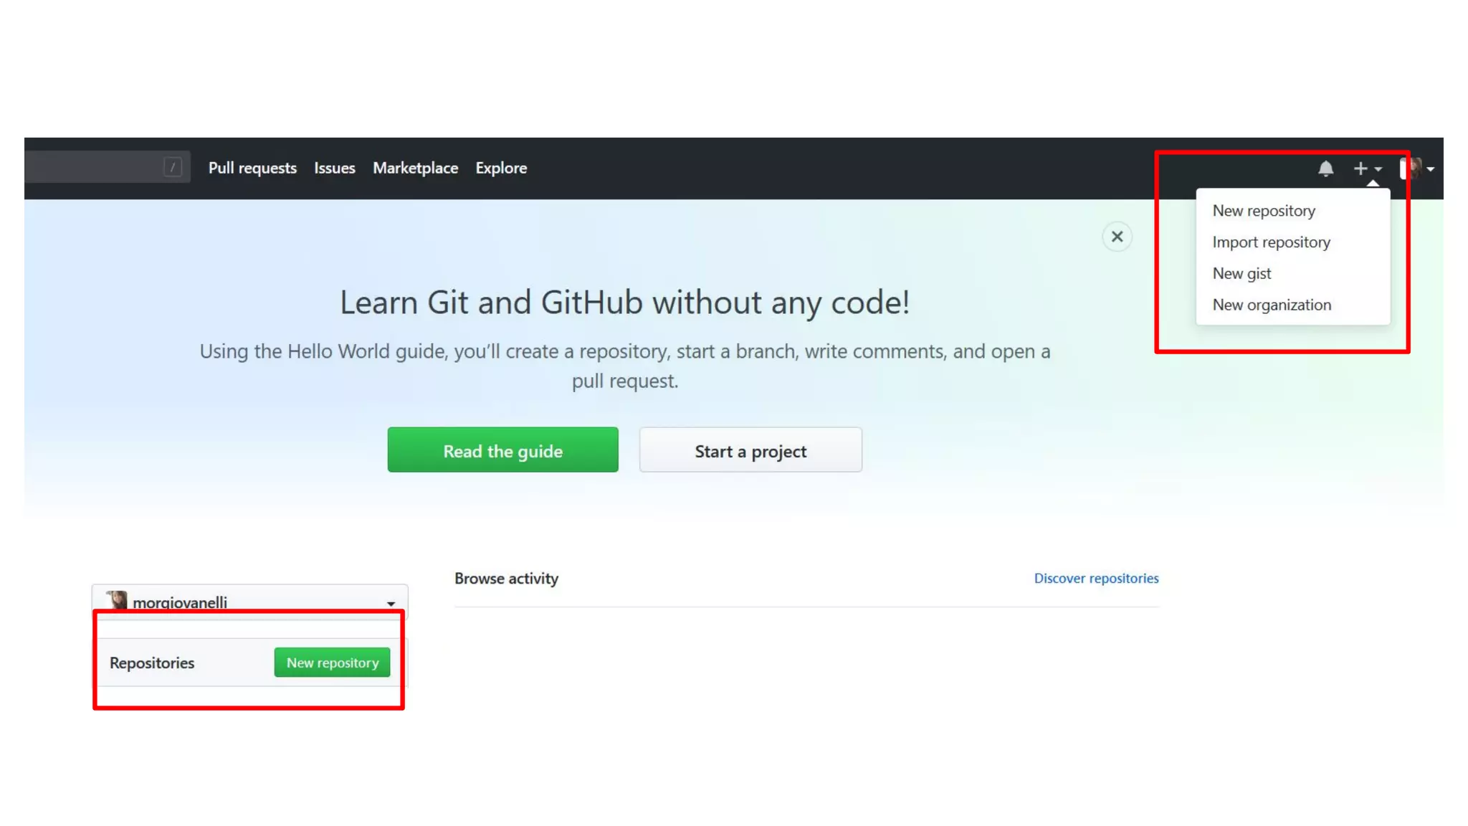Go to Issues in the navigation bar
Image resolution: width=1468 pixels, height=826 pixels.
pos(334,168)
